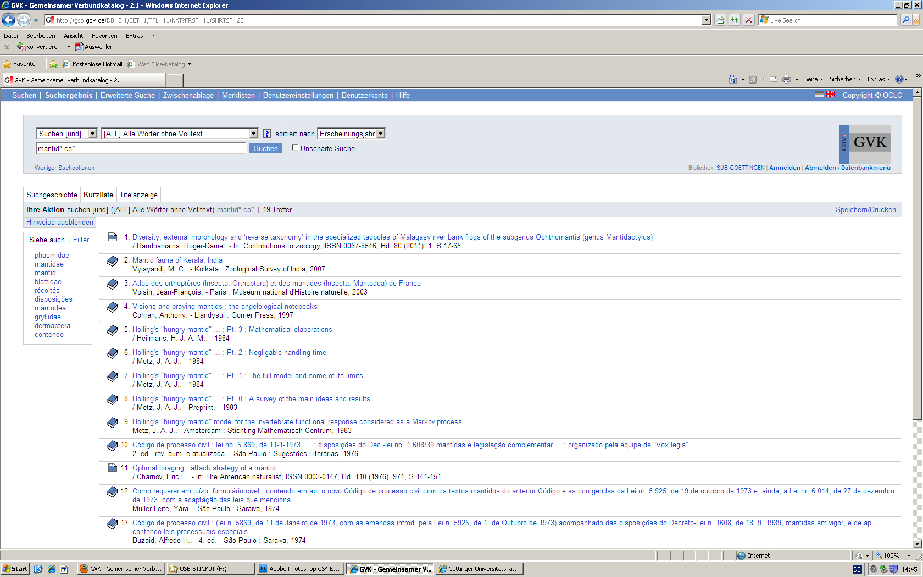Click the search help question mark icon
This screenshot has width=923, height=577.
coord(267,134)
